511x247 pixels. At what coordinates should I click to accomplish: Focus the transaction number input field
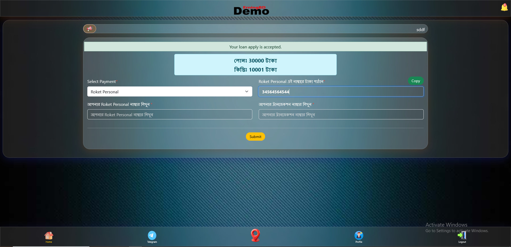341,115
